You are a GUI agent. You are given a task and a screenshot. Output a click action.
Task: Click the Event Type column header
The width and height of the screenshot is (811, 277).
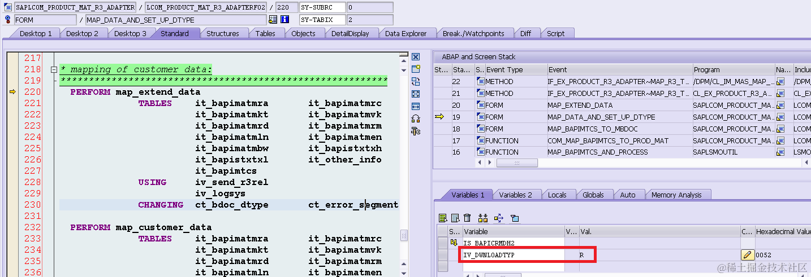(516, 70)
